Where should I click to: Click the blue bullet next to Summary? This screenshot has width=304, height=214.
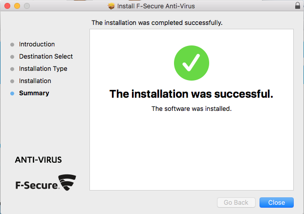tap(12, 93)
